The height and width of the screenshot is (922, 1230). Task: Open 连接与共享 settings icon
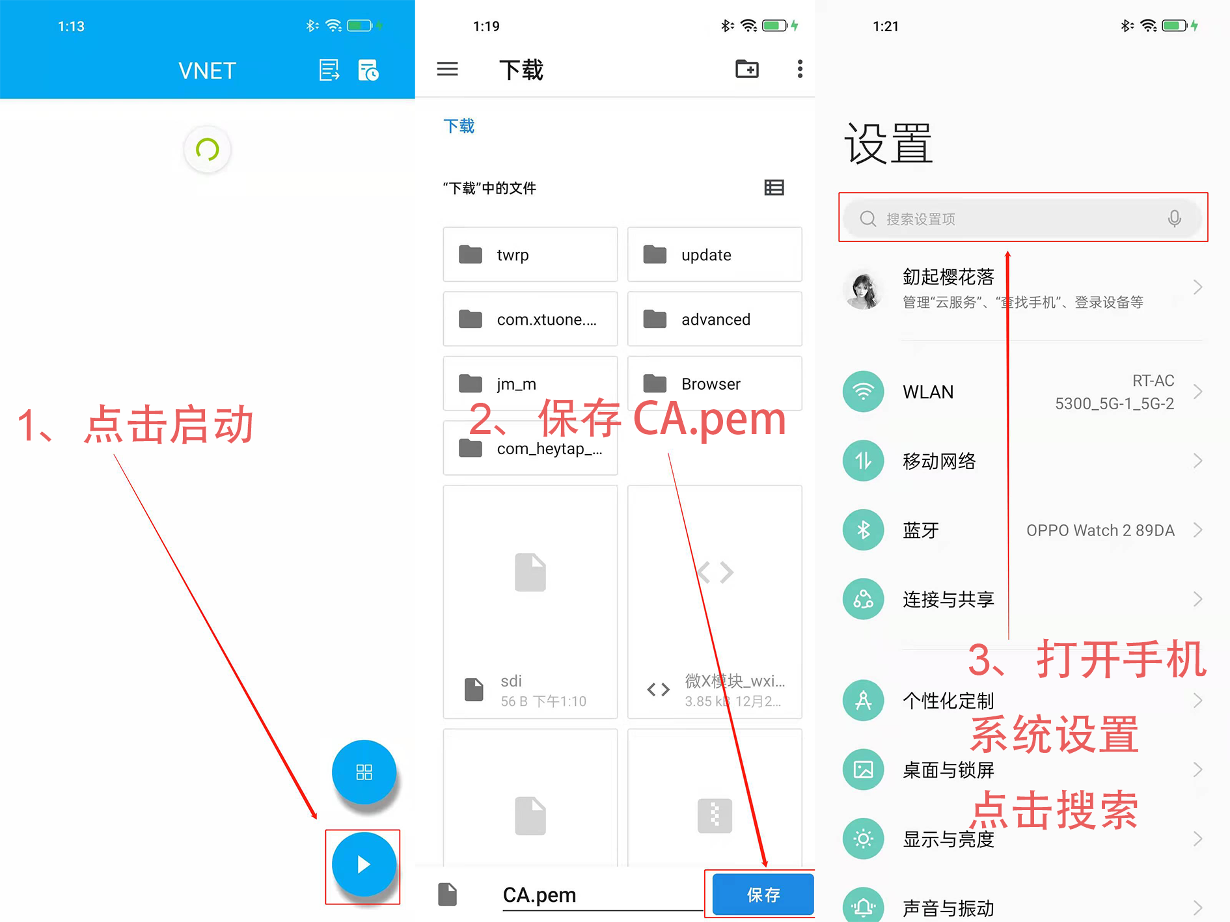[863, 599]
